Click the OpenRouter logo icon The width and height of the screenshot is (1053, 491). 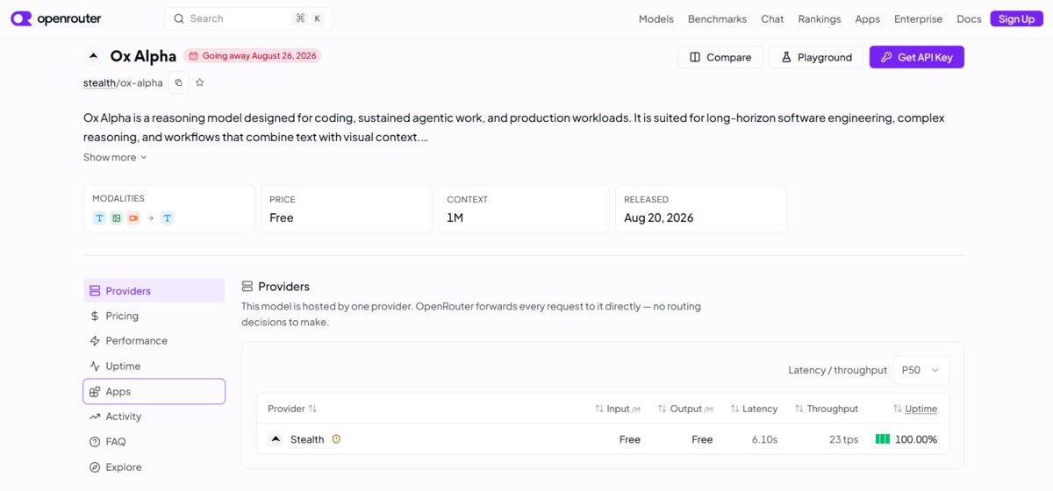click(21, 18)
